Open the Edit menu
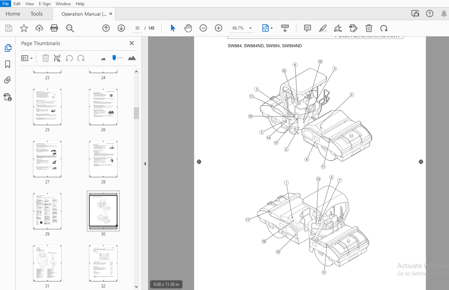 (17, 4)
